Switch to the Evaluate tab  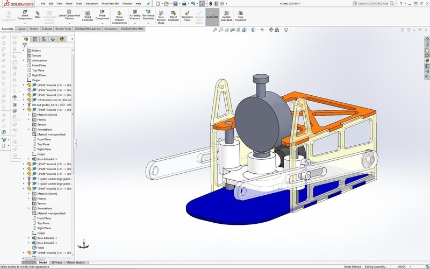point(47,29)
